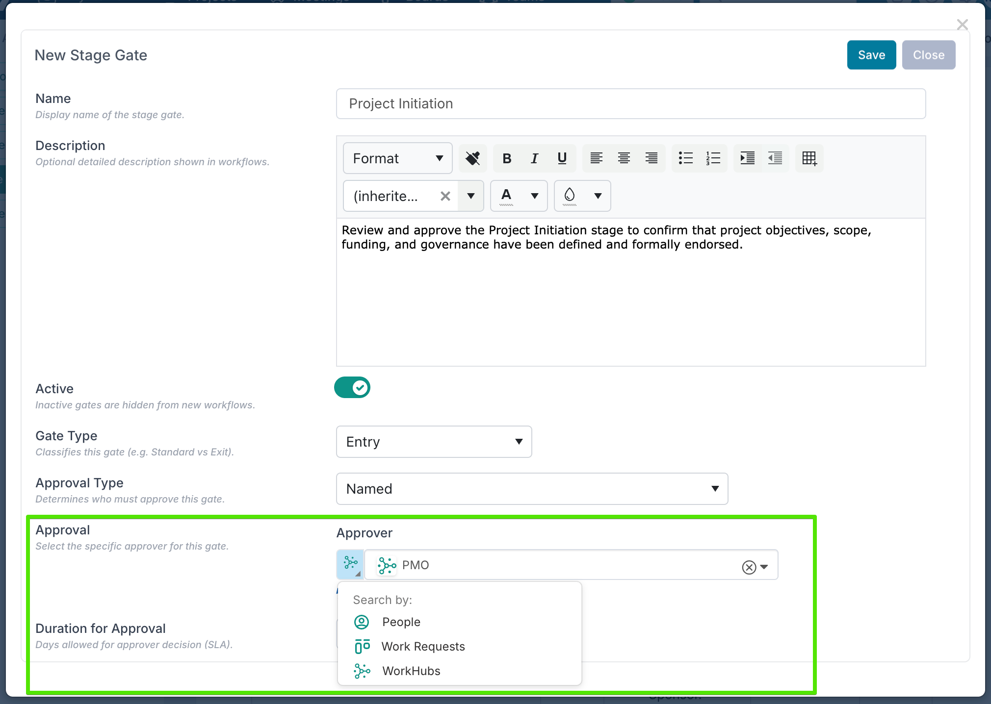Open the Approval Type Named dropdown

click(532, 489)
